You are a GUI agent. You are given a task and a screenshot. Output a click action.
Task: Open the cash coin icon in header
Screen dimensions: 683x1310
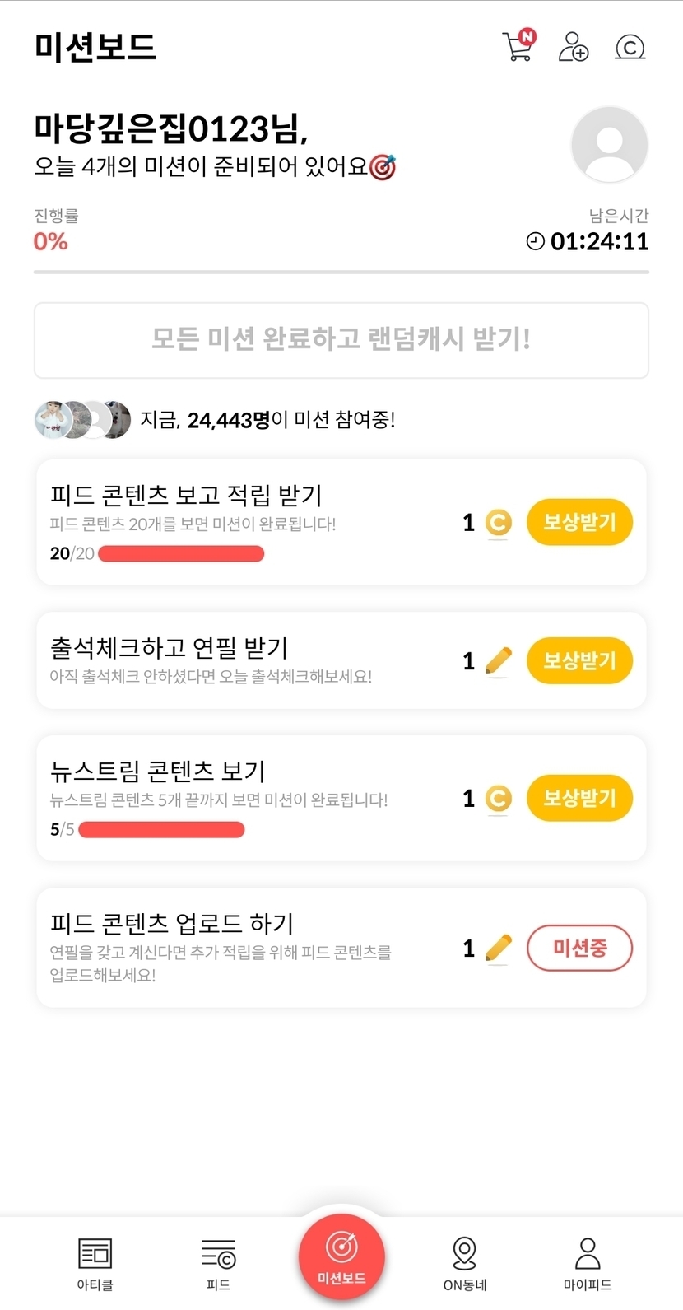point(630,47)
